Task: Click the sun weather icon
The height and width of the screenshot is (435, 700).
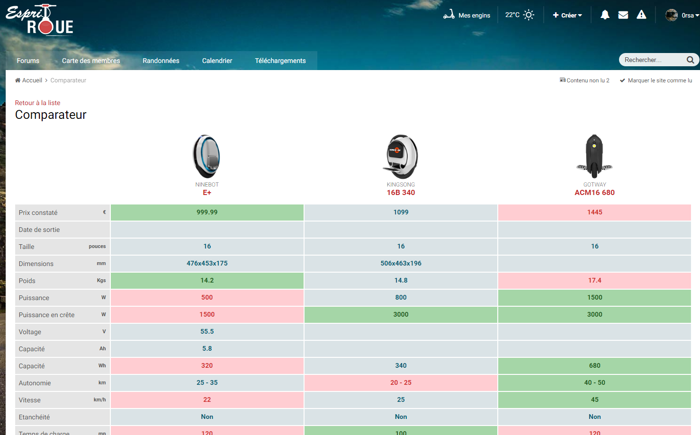Action: 529,15
